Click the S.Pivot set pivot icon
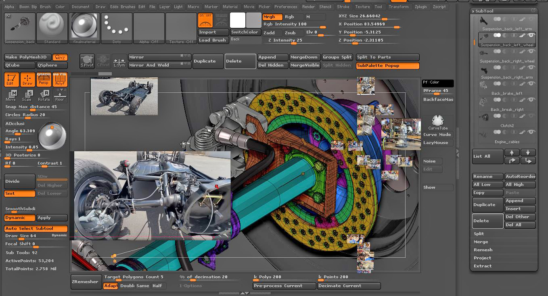548x296 pixels. pyautogui.click(x=87, y=61)
